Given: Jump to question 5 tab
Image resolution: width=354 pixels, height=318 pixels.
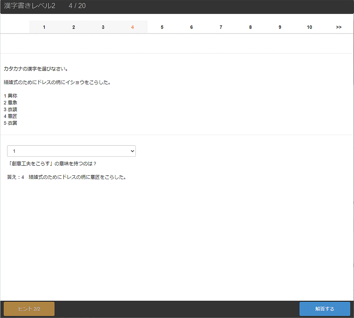Looking at the screenshot, I should 162,27.
